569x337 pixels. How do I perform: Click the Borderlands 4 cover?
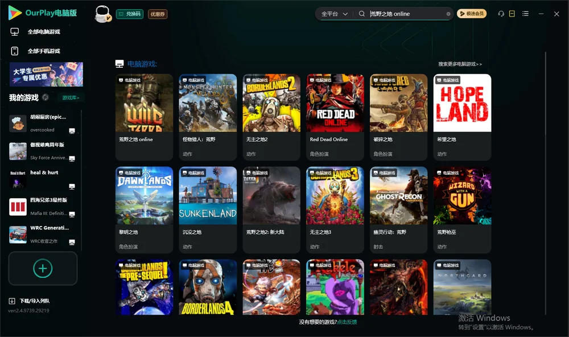click(x=208, y=287)
